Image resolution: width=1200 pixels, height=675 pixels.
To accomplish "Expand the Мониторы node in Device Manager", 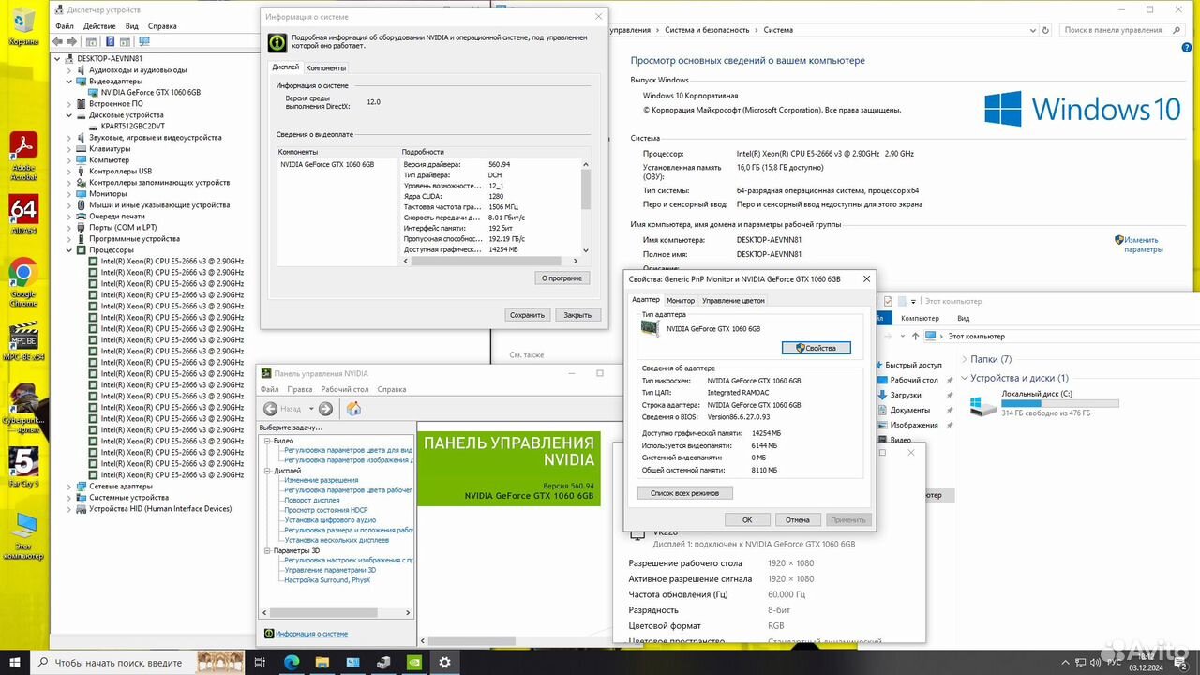I will tap(69, 193).
